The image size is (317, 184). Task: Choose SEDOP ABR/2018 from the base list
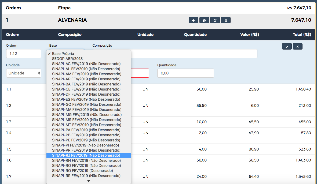pyautogui.click(x=89, y=59)
